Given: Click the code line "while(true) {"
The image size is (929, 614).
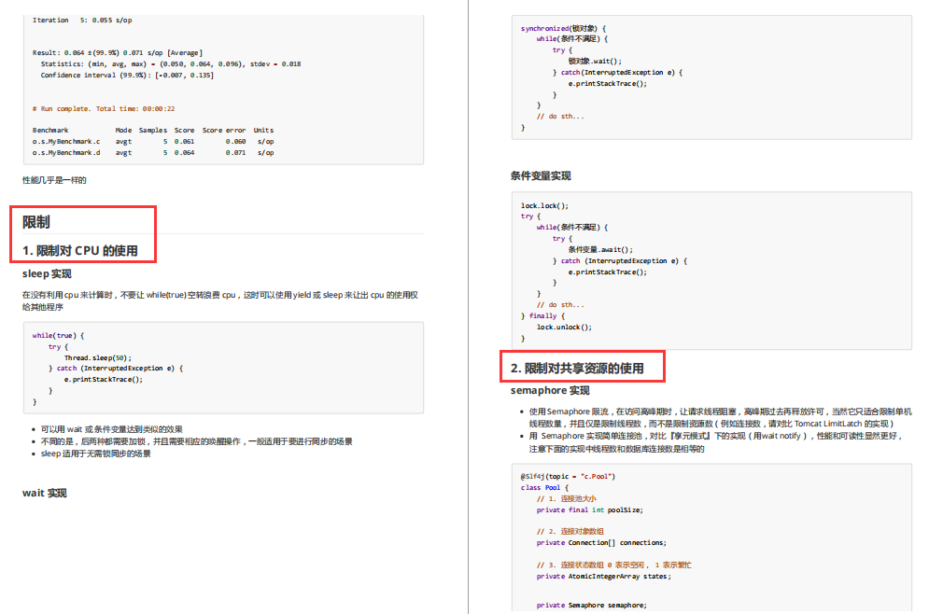Looking at the screenshot, I should (58, 336).
